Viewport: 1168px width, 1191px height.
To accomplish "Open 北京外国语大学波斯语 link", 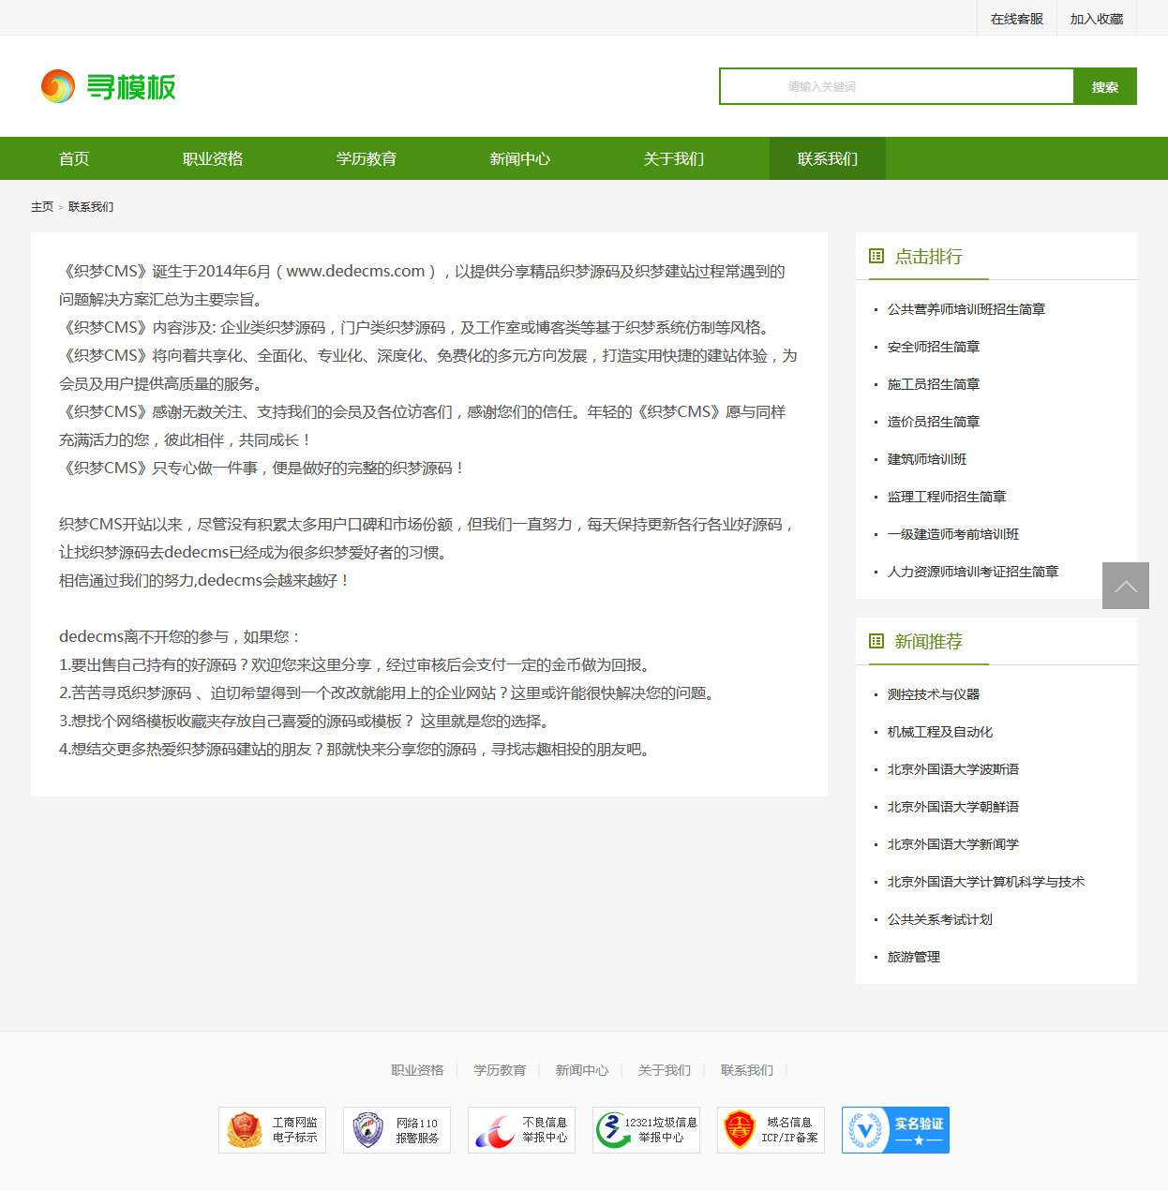I will pos(953,769).
